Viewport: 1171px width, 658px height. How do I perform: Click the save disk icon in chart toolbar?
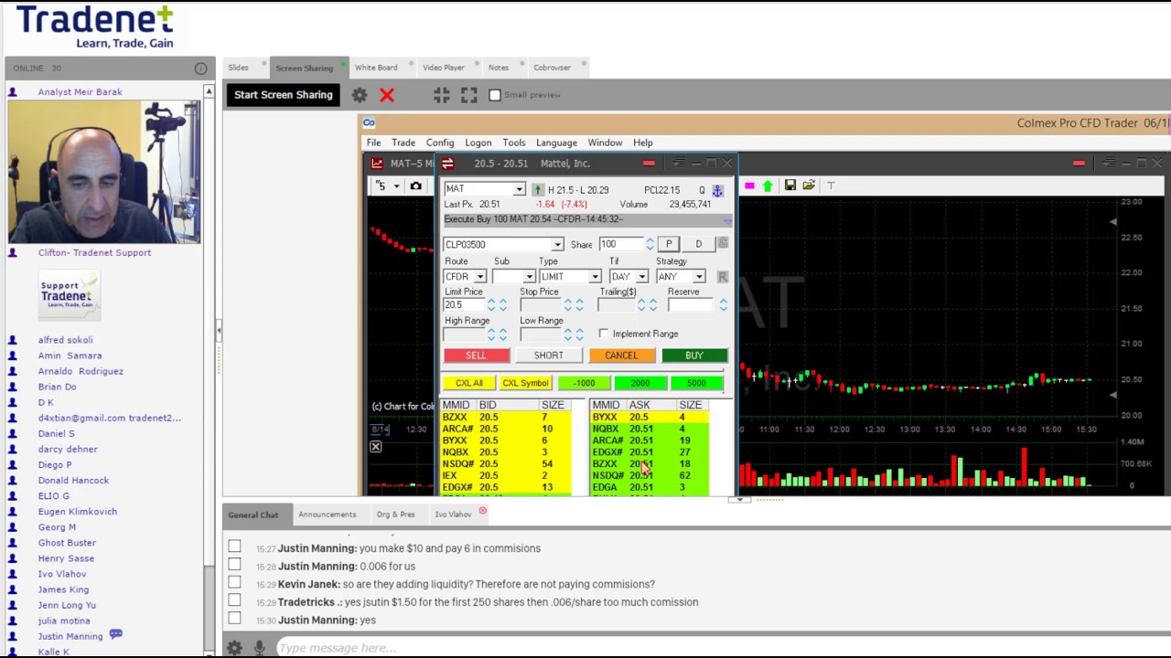click(x=790, y=186)
